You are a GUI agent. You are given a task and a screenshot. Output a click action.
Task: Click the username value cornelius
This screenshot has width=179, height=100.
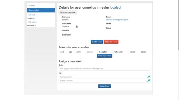[x=65, y=20]
